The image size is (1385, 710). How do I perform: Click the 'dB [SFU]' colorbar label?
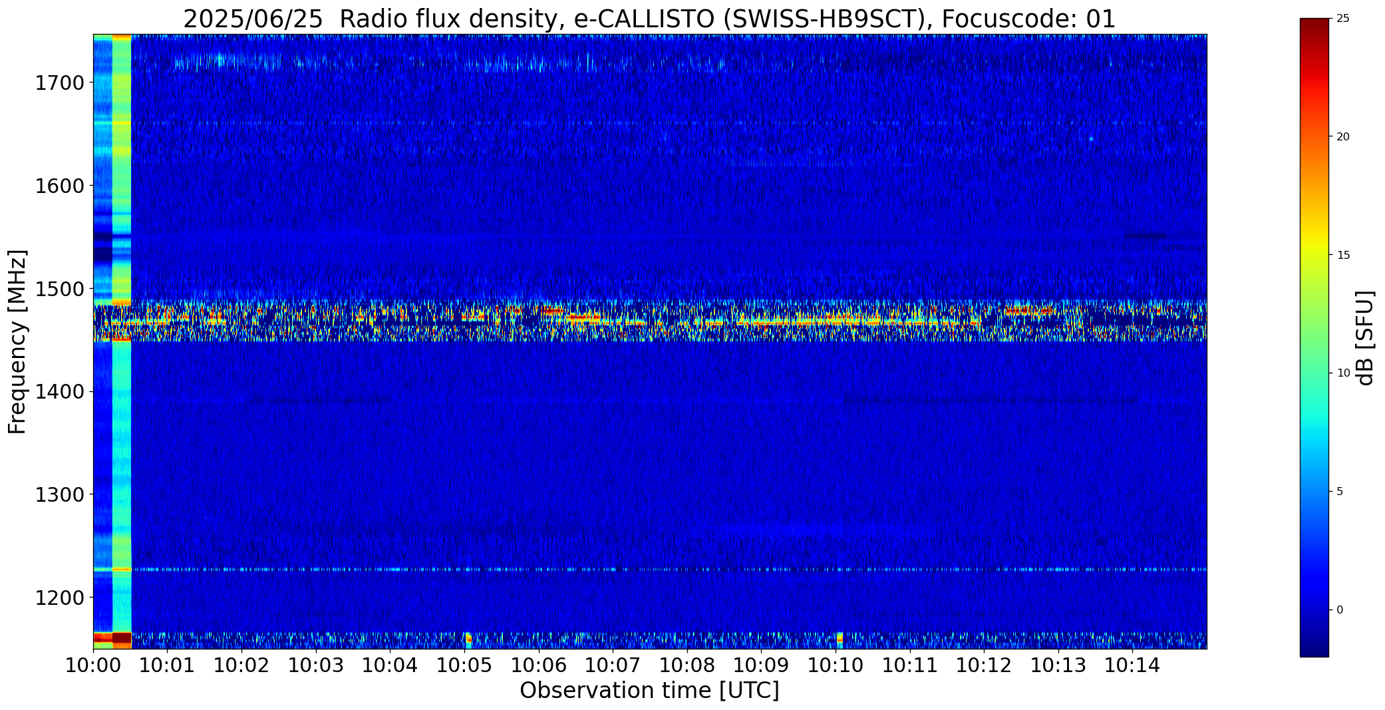(1365, 338)
